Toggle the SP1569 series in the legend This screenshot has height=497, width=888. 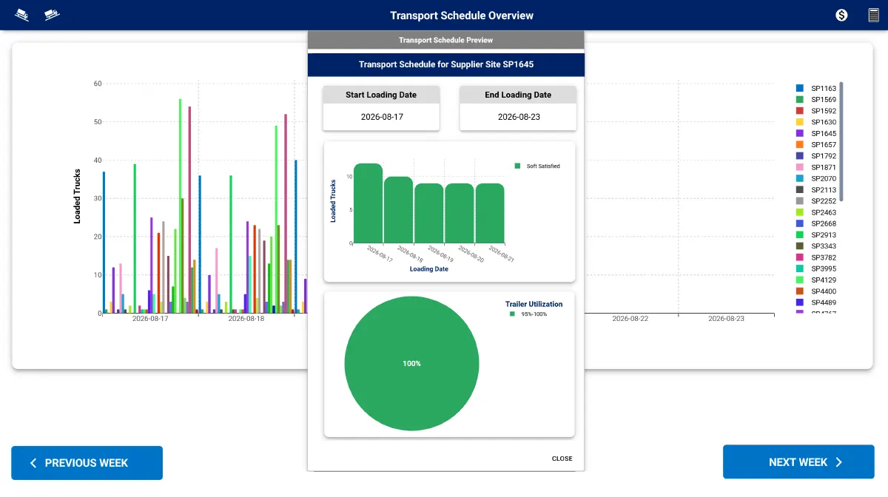point(816,100)
